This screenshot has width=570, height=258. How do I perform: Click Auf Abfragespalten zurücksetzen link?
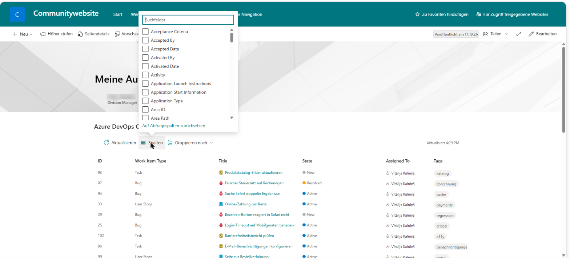(x=174, y=126)
